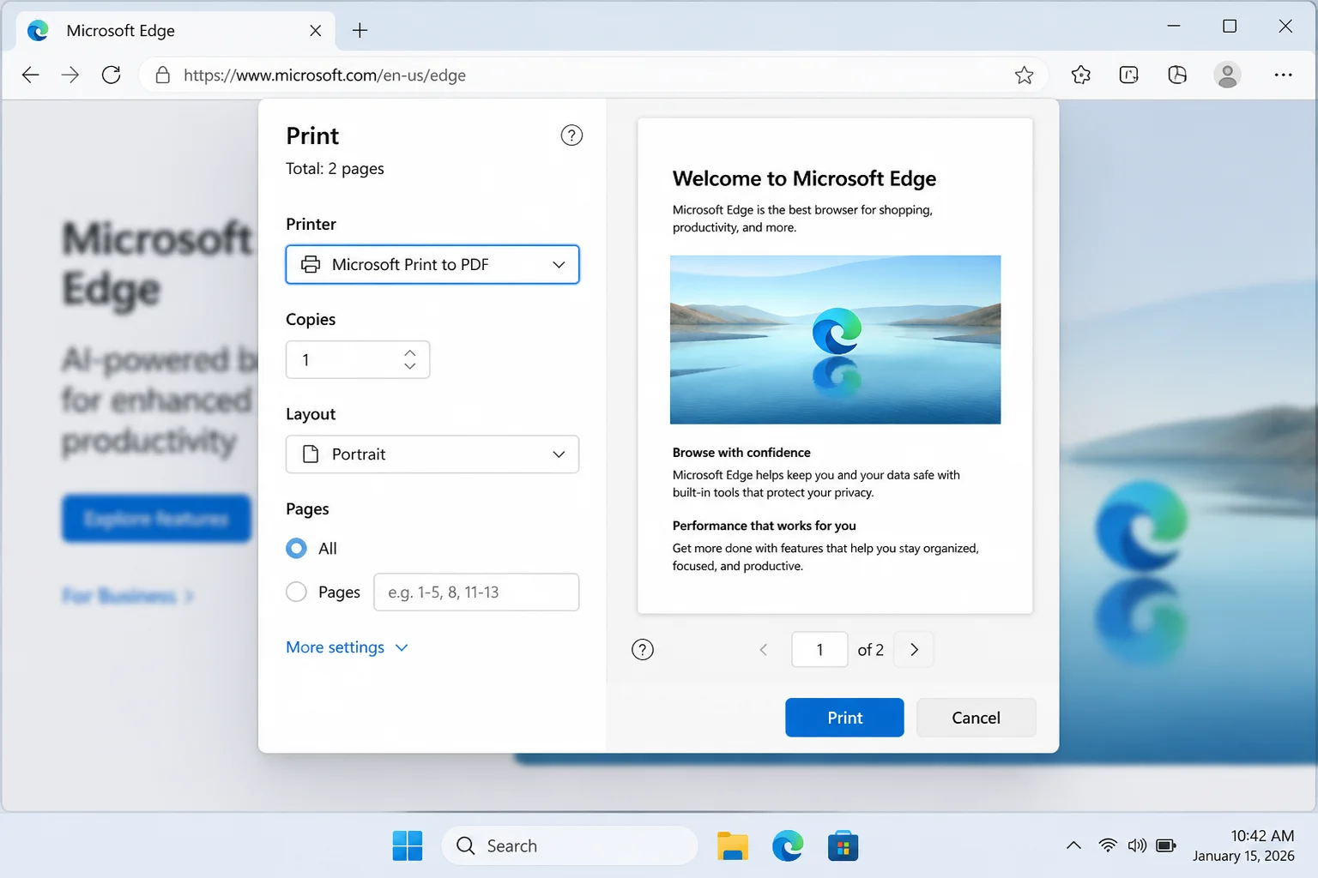
Task: Click the page range field e.g. 1-5, 8, 11-13
Action: [x=476, y=592]
